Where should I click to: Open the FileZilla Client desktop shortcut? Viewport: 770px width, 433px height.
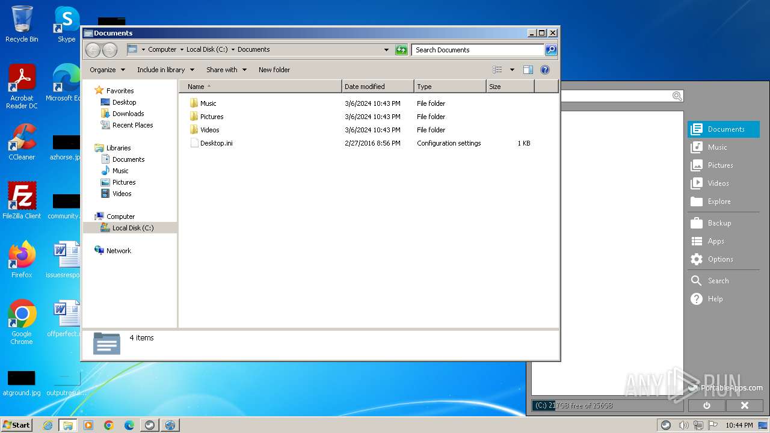pos(22,201)
